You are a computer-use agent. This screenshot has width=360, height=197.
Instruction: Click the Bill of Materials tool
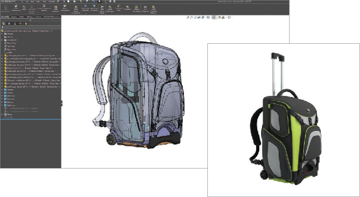tap(110, 9)
